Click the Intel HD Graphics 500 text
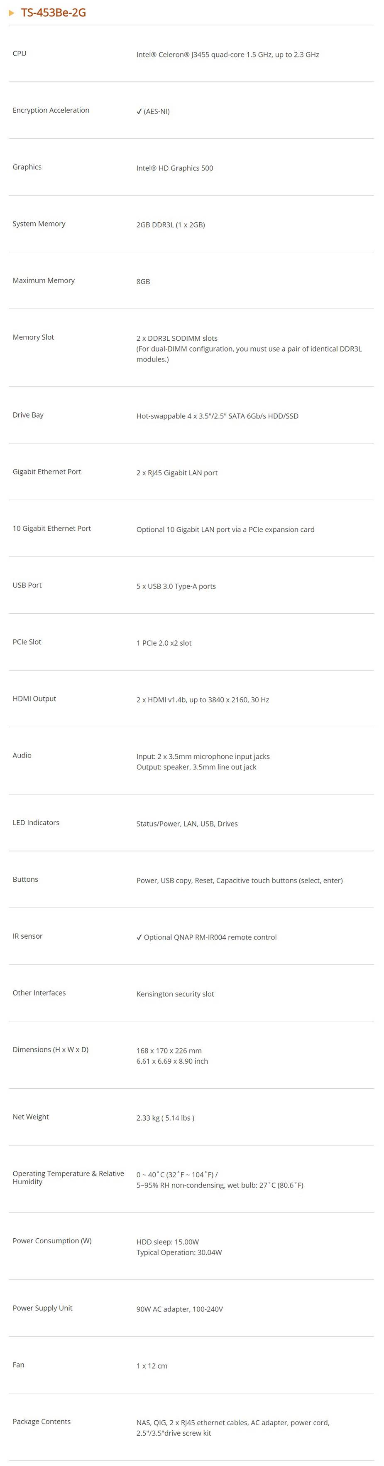The height and width of the screenshot is (1466, 384). 175,168
